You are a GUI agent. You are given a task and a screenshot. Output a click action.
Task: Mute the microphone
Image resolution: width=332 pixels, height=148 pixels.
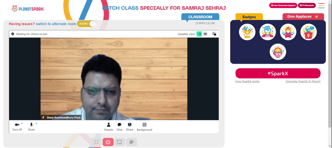[x=31, y=127]
